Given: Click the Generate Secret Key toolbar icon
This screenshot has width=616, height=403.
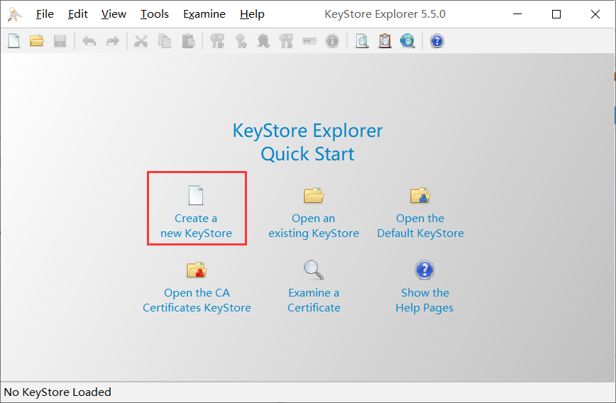Looking at the screenshot, I should pos(241,41).
